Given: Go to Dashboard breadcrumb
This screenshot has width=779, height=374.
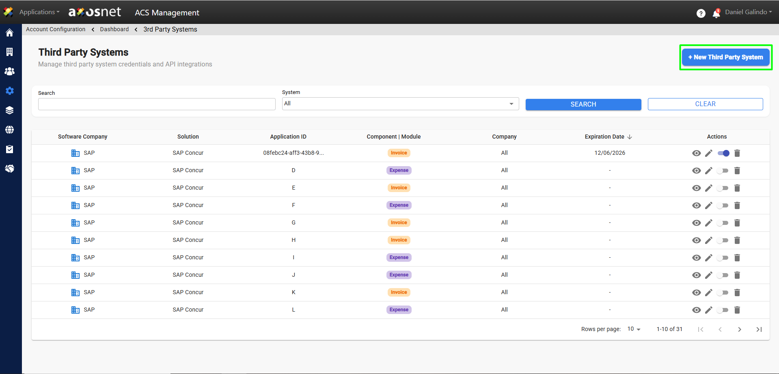Looking at the screenshot, I should click(x=114, y=29).
